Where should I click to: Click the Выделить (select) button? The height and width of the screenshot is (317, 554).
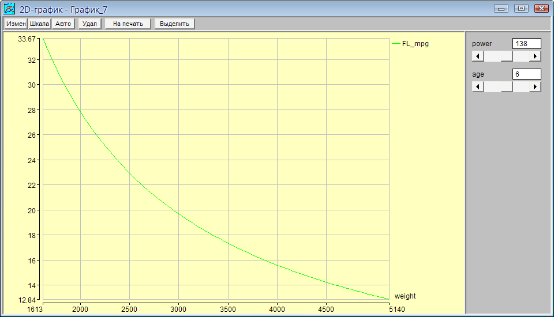174,24
